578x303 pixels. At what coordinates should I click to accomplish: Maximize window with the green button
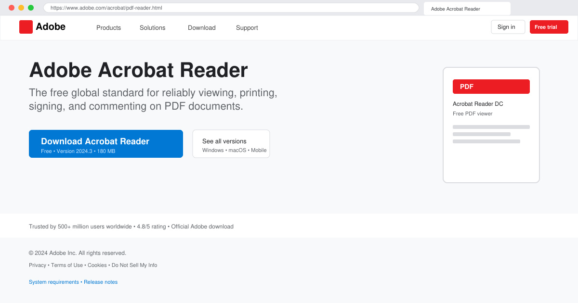31,8
